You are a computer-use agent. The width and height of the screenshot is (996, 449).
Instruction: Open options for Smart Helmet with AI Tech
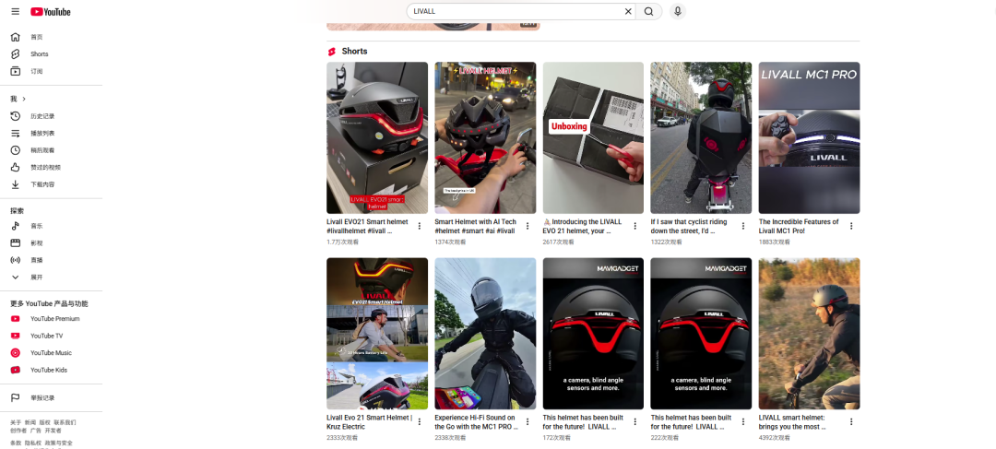coord(528,226)
